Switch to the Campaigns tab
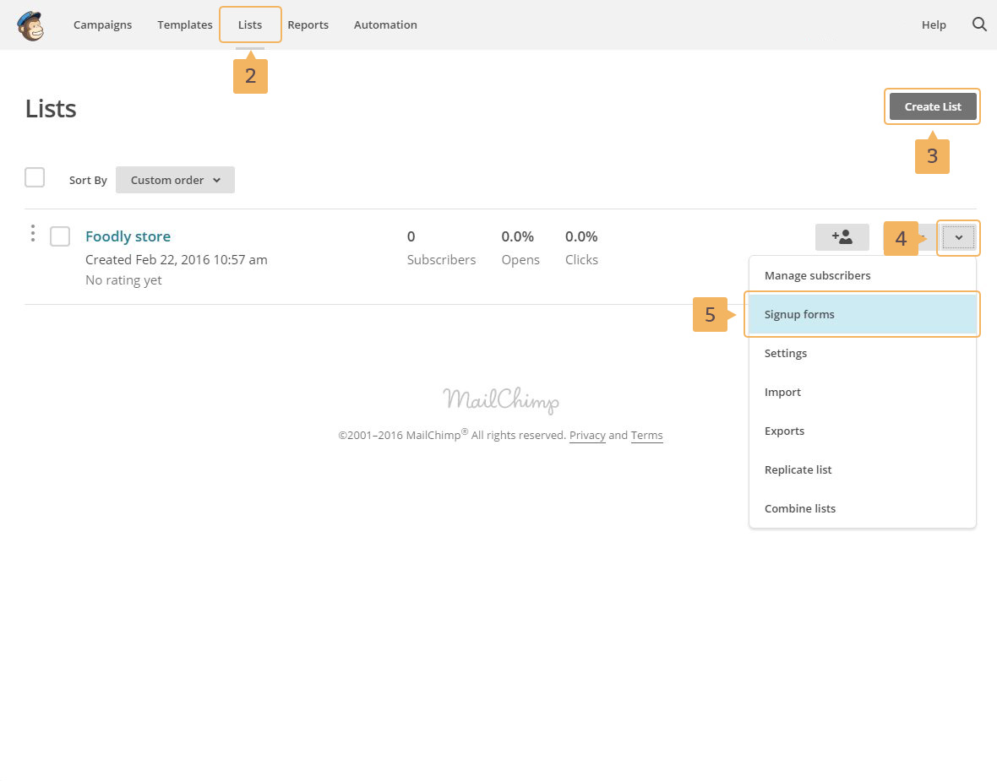 tap(102, 24)
